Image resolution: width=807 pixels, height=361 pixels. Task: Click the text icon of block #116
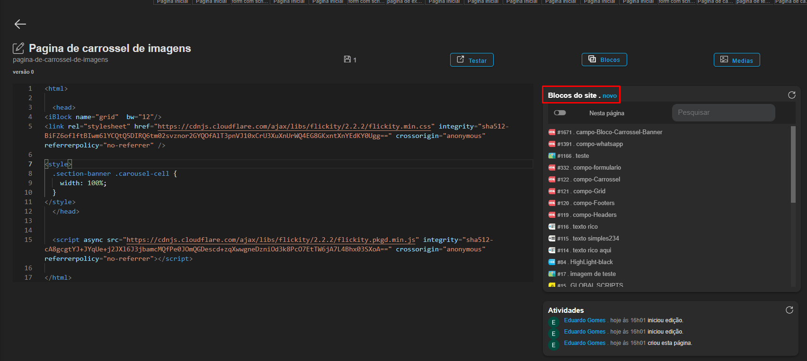pos(552,227)
